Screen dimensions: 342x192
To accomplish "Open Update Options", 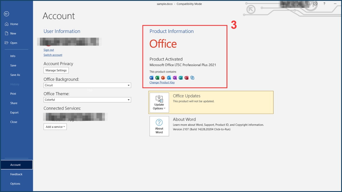I will click(159, 102).
